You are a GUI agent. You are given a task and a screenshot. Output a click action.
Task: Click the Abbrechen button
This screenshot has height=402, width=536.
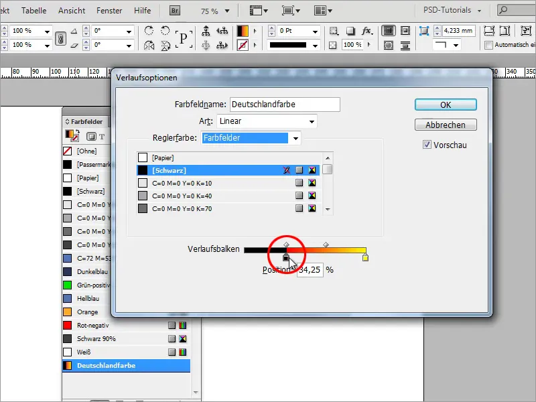click(445, 125)
